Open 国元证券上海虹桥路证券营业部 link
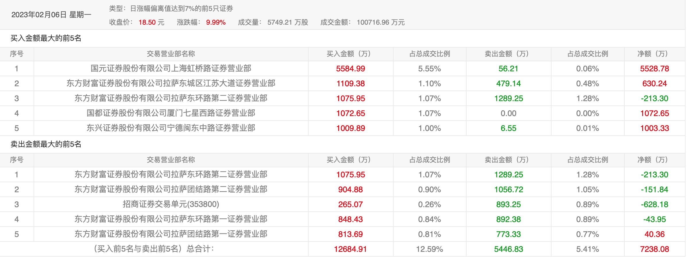 171,68
